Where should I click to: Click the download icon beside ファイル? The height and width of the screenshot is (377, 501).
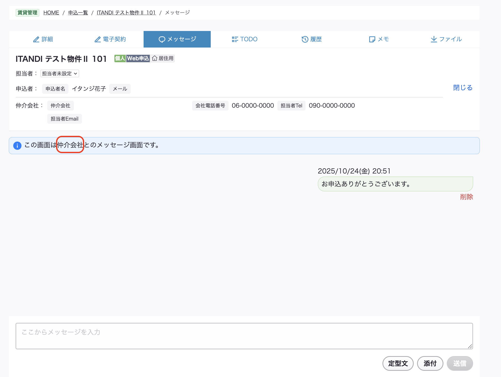tap(434, 39)
